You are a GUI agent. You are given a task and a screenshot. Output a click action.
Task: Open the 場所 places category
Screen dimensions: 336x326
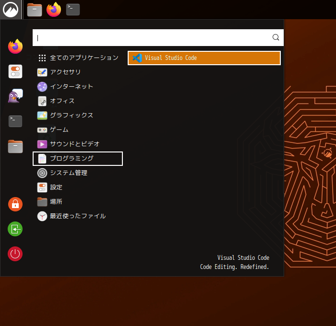tap(78, 202)
